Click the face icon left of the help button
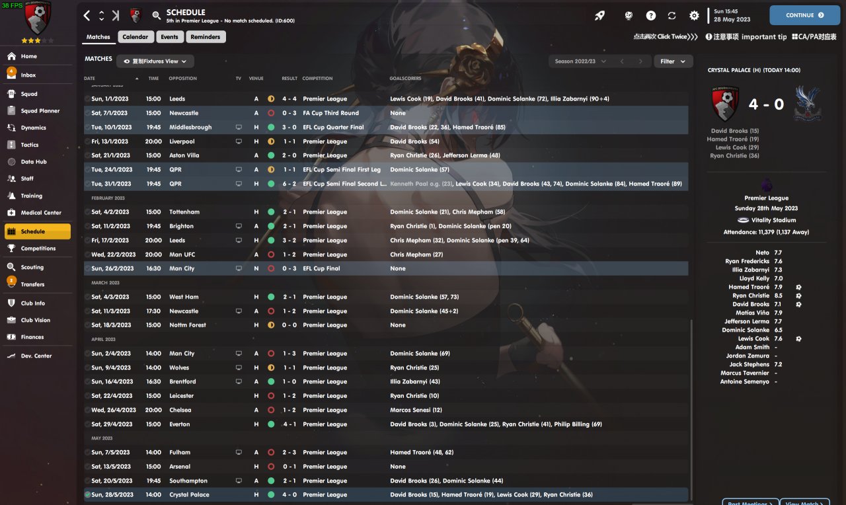The image size is (846, 505). click(629, 15)
